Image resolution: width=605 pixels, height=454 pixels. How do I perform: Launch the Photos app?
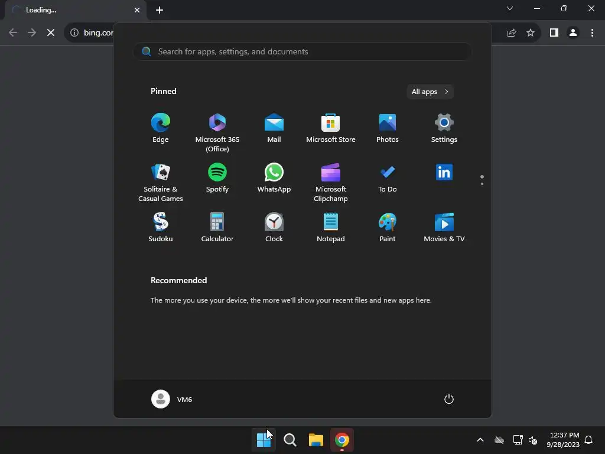click(388, 128)
